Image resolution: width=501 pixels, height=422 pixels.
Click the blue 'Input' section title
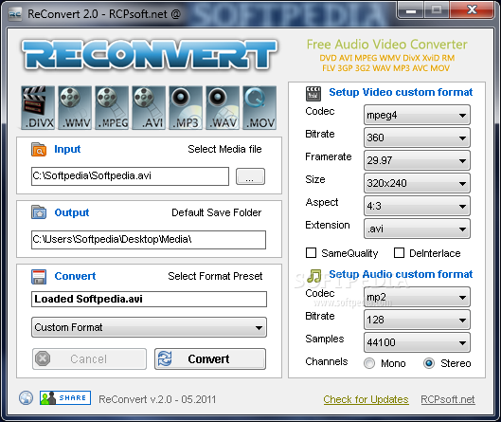[67, 149]
